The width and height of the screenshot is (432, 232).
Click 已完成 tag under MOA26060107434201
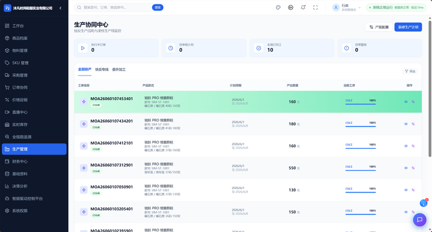click(x=96, y=127)
